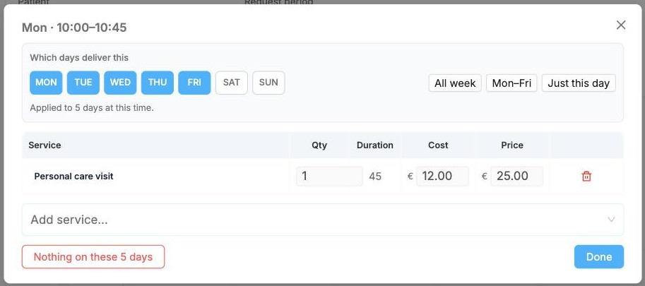Edit the Price field showing 25.00
The image size is (645, 286).
[516, 177]
